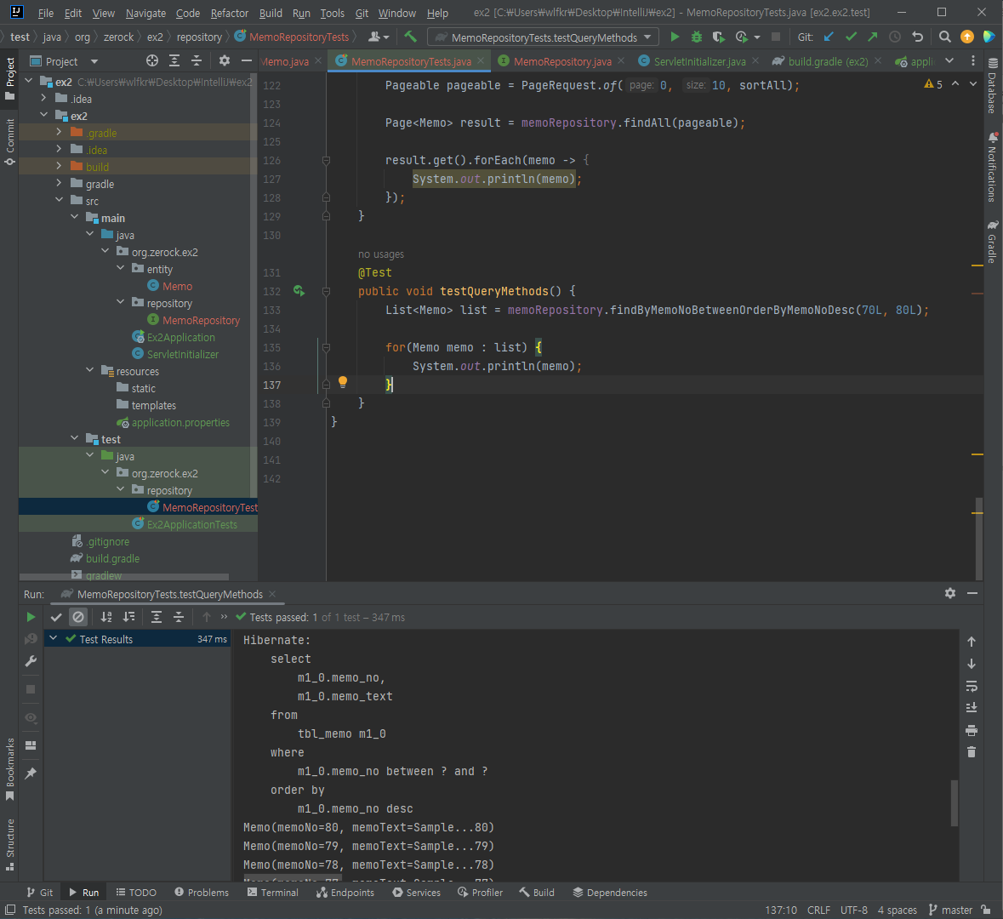Viewport: 1003px width, 919px height.
Task: Toggle the Commit tool window stripe
Action: (x=9, y=142)
